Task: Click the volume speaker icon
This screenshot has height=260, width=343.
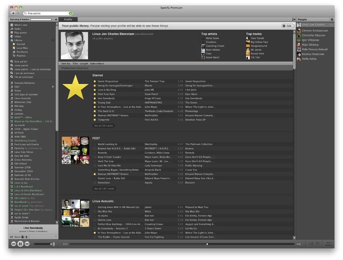Action: pyautogui.click(x=53, y=244)
